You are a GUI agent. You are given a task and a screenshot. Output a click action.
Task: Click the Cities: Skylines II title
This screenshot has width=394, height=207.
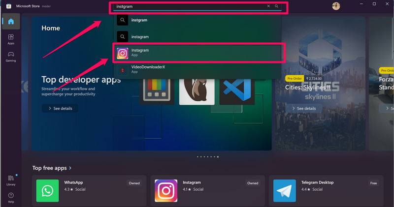(308, 88)
